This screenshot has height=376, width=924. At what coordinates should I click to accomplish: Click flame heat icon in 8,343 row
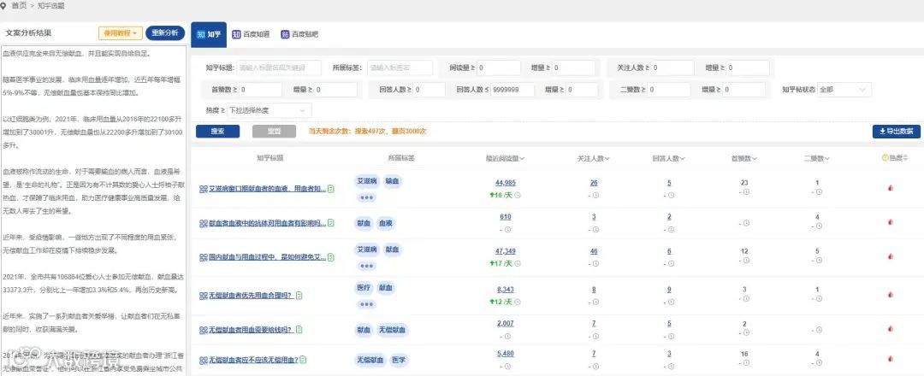pos(891,295)
